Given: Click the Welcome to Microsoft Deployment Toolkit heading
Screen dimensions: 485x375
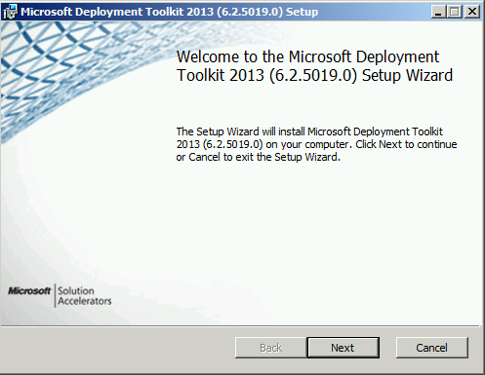Looking at the screenshot, I should pyautogui.click(x=314, y=66).
